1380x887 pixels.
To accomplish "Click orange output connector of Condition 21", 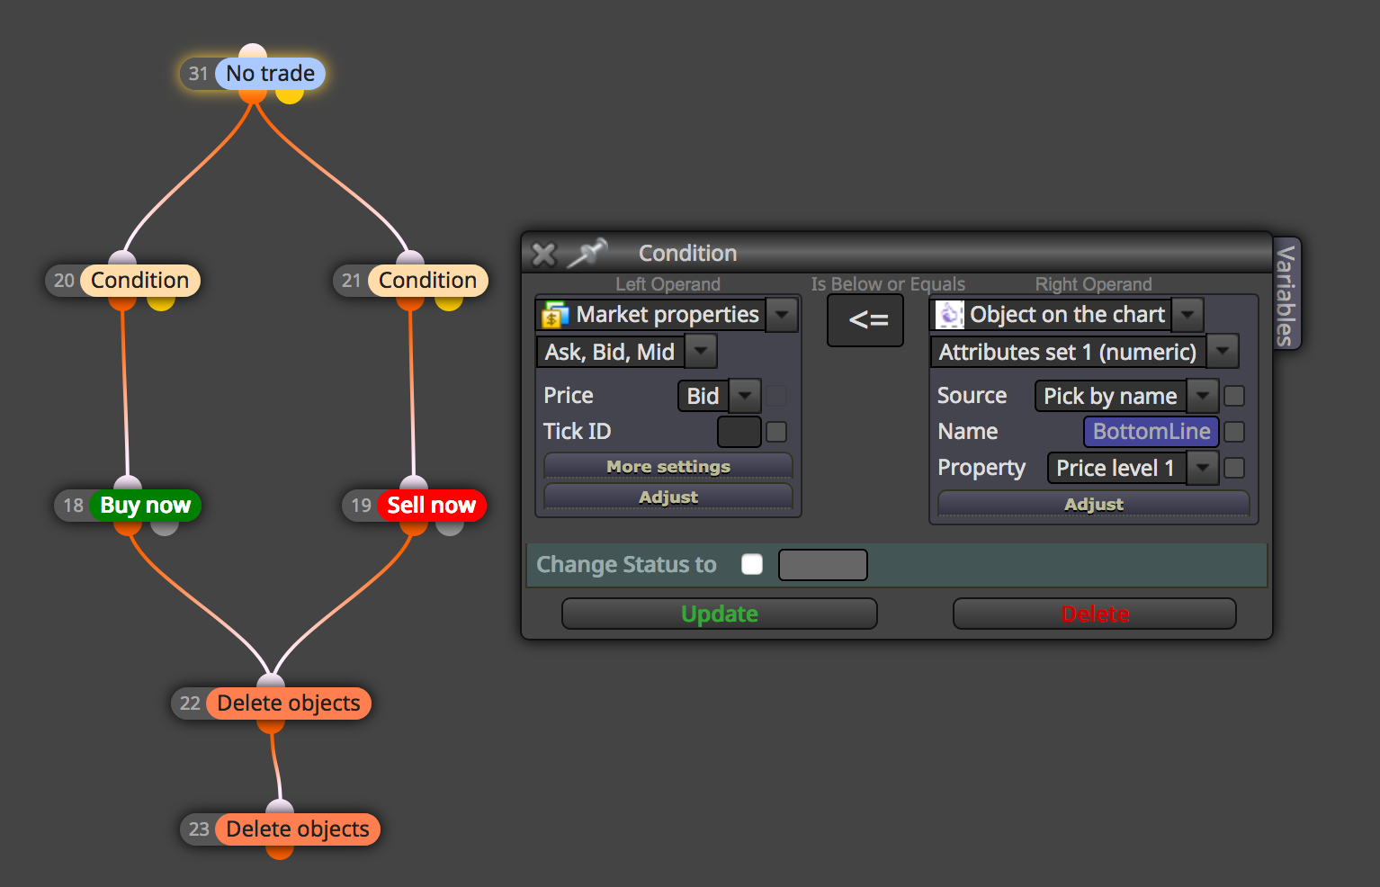I will [x=410, y=303].
